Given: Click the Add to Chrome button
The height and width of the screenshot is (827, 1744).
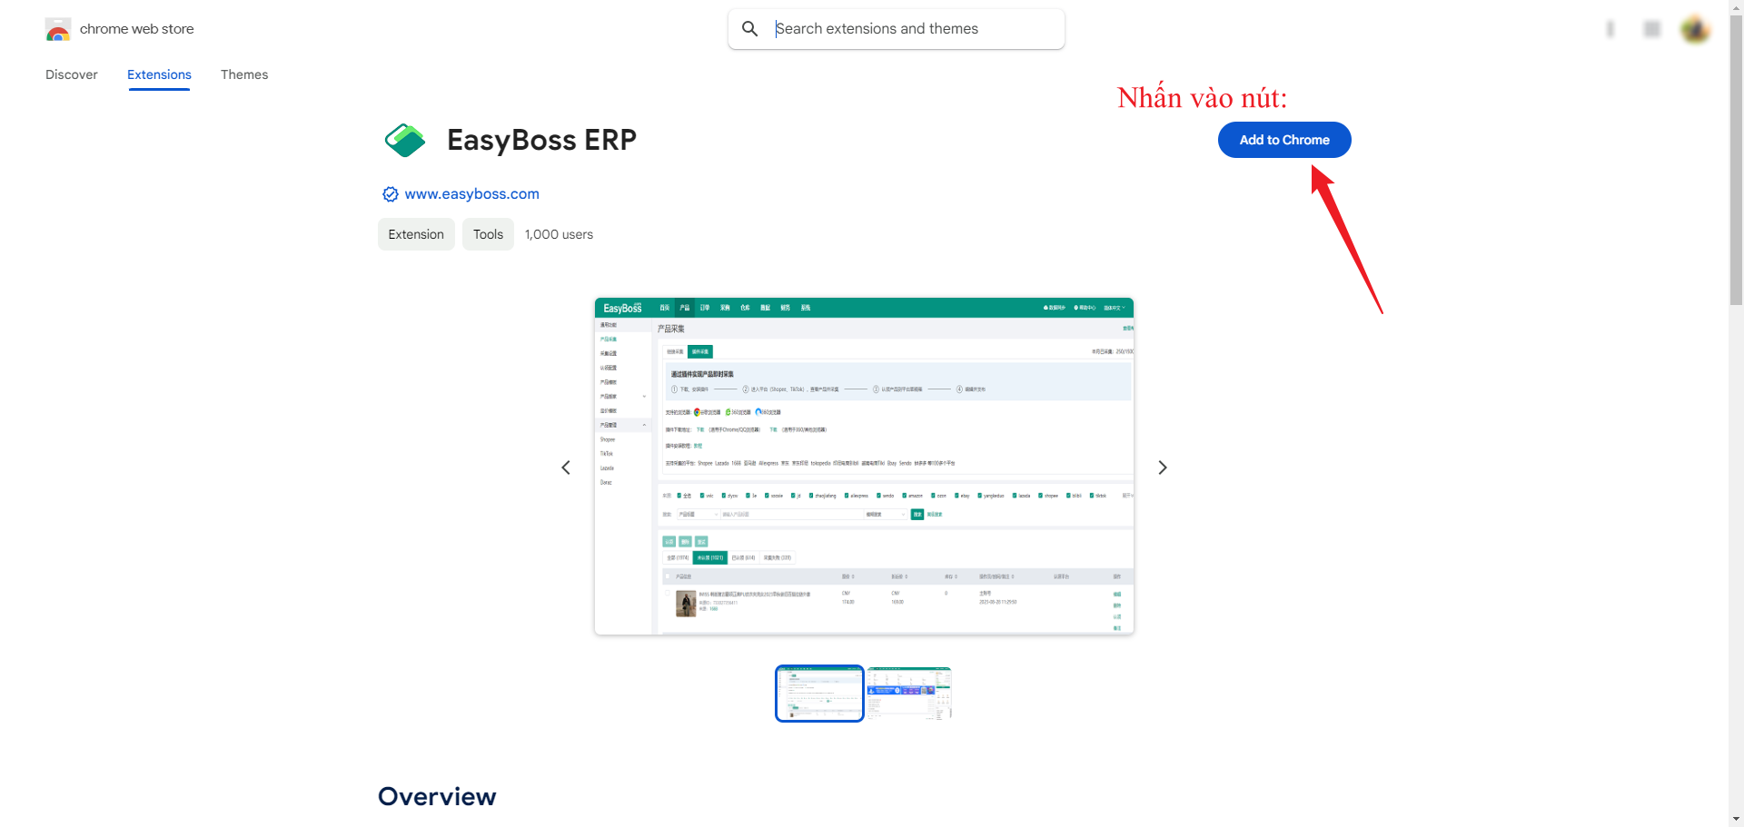Looking at the screenshot, I should [1284, 140].
